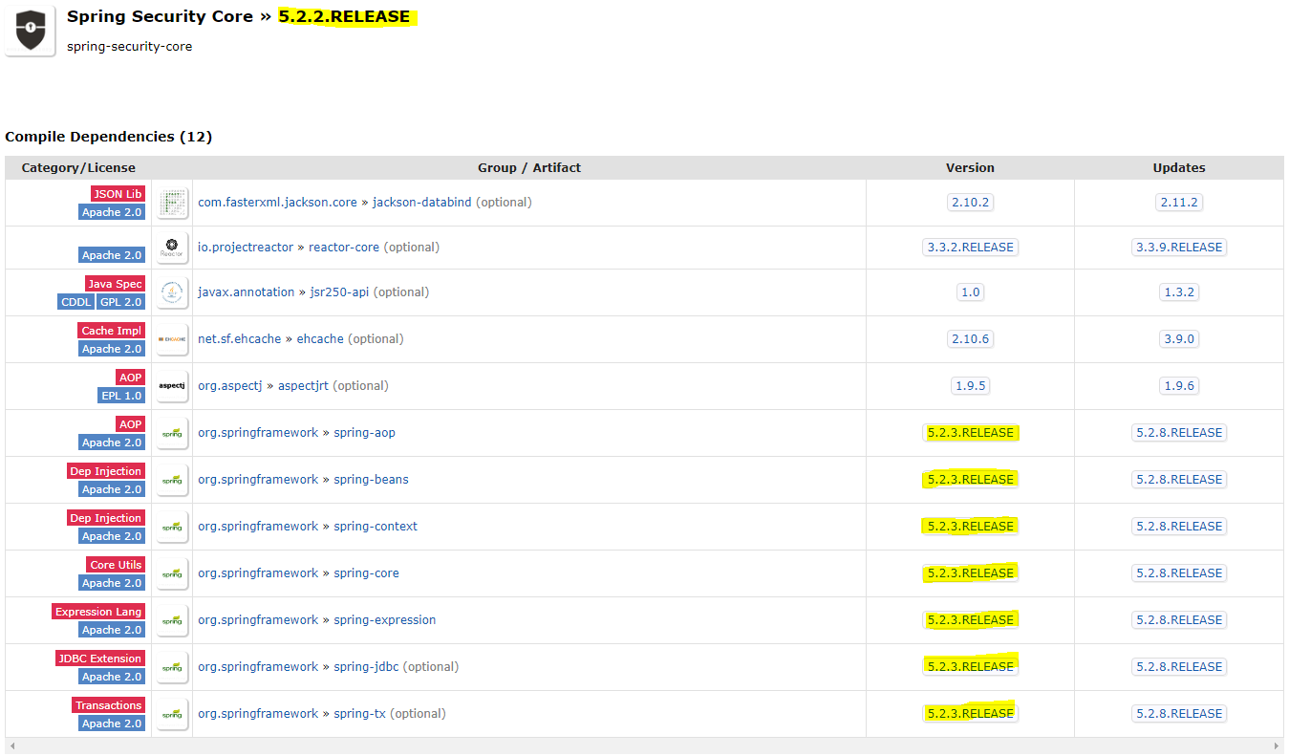Open jsr250-api update 1.3.2
The width and height of the screenshot is (1289, 756).
tap(1178, 292)
